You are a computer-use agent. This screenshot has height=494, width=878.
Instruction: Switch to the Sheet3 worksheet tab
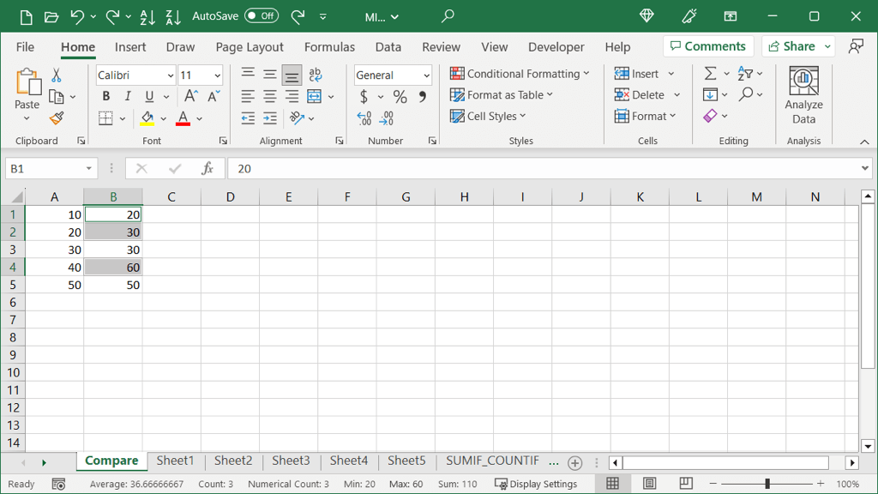coord(291,461)
